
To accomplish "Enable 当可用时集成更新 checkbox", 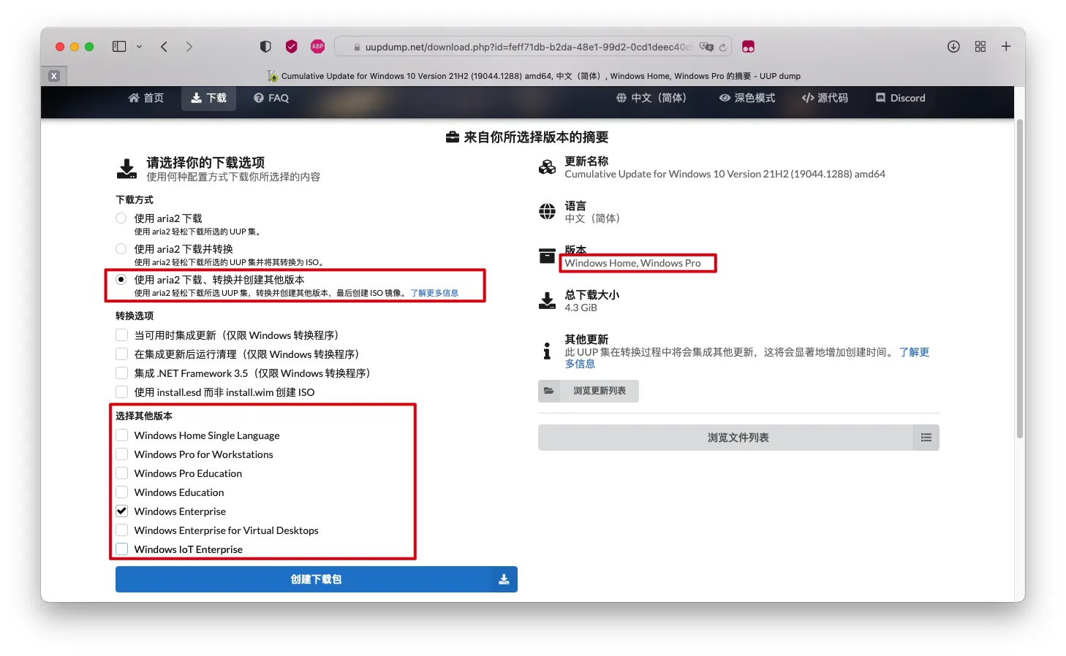I will click(x=122, y=335).
